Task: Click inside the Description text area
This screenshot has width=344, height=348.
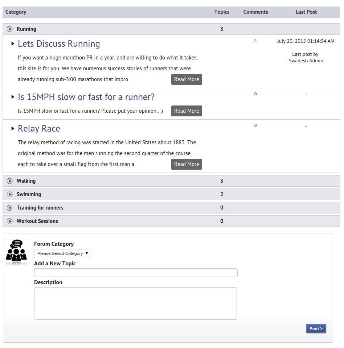Action: pyautogui.click(x=135, y=303)
